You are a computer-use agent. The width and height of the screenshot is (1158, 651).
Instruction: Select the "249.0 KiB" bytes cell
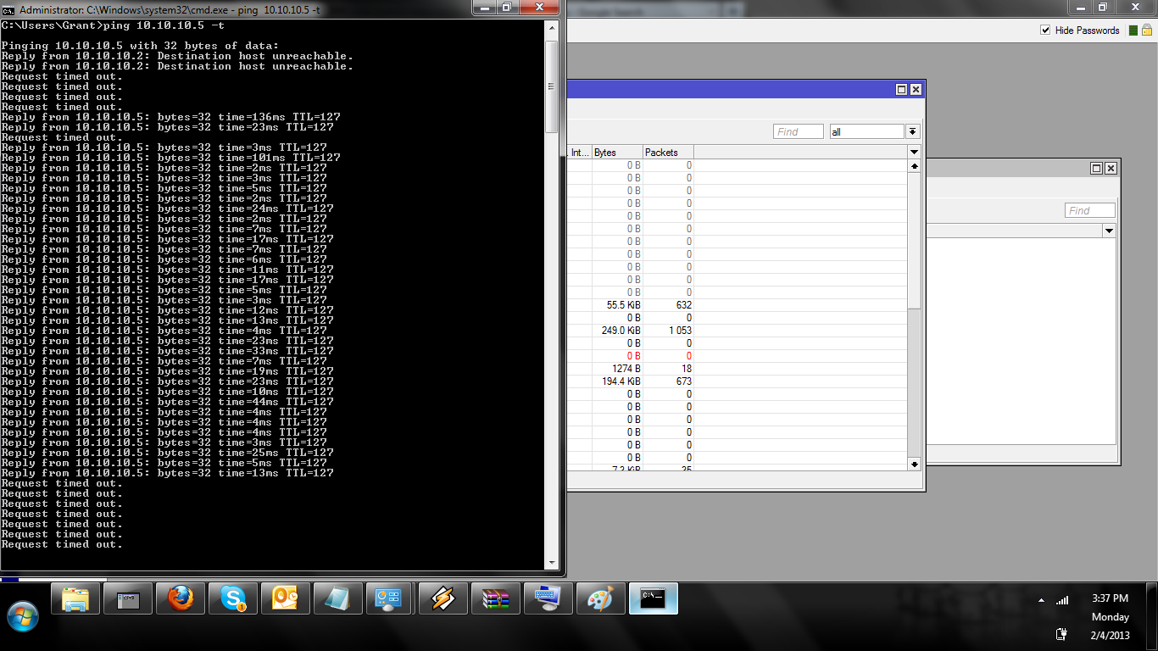tap(617, 331)
